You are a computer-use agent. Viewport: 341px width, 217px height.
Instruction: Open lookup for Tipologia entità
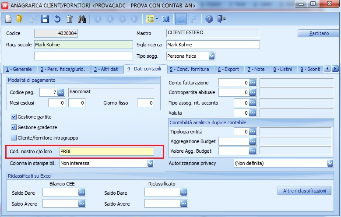253,132
